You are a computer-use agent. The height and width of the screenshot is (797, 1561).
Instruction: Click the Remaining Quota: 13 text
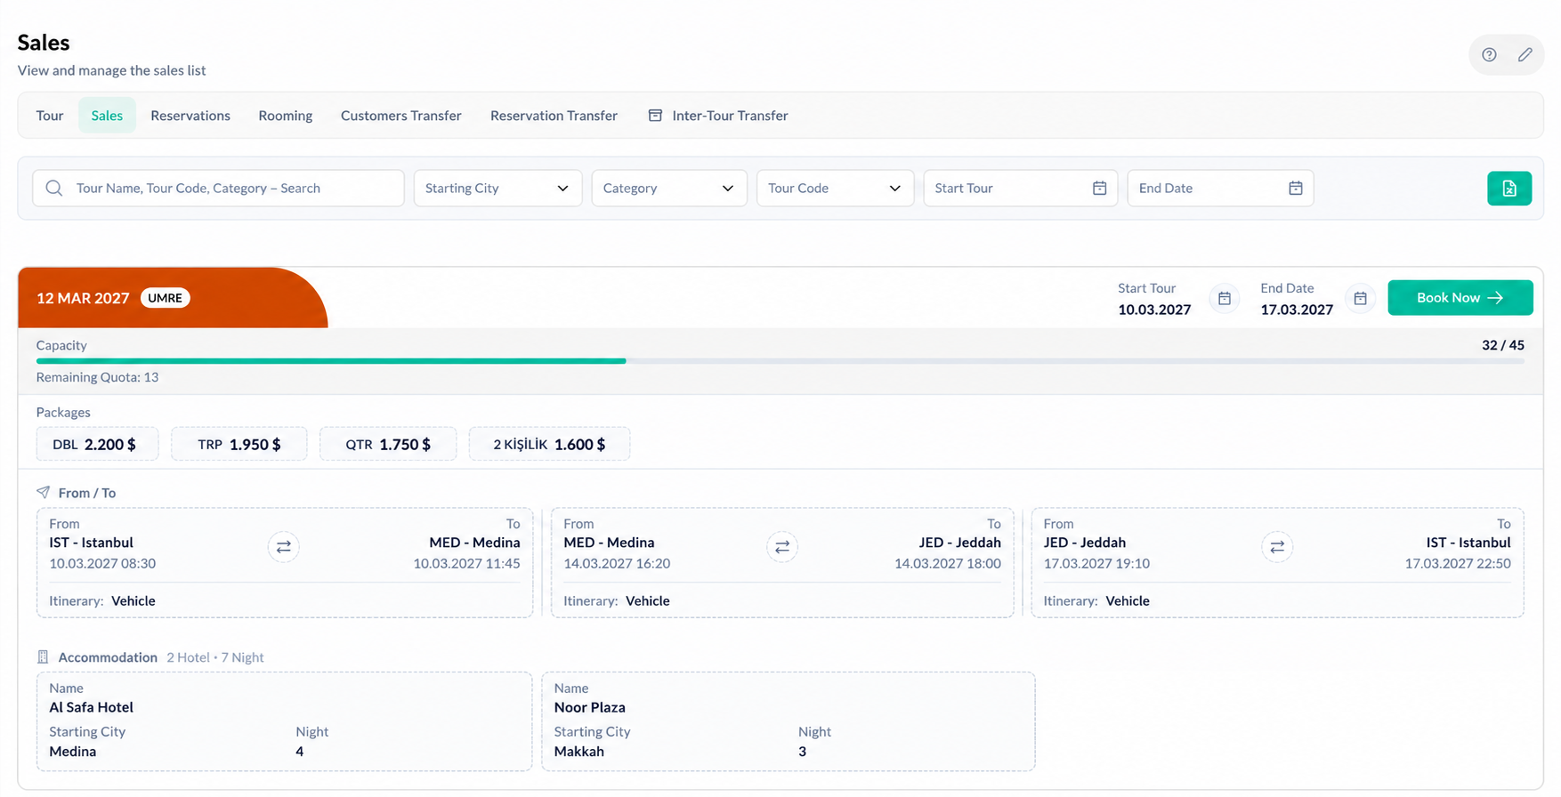click(98, 377)
